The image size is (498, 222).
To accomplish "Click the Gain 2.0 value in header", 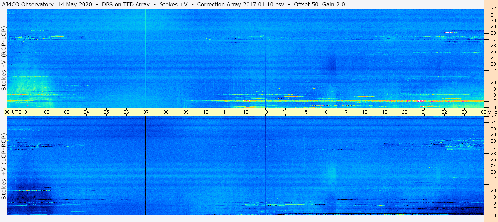I will coord(334,5).
